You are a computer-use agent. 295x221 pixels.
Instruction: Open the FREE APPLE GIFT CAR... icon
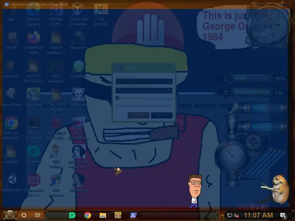tap(56, 128)
